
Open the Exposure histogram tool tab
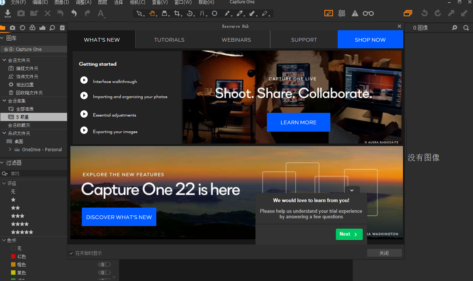(x=42, y=28)
